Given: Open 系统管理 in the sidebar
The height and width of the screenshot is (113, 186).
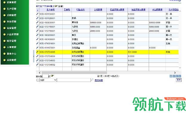Looking at the screenshot, I should [12, 60].
